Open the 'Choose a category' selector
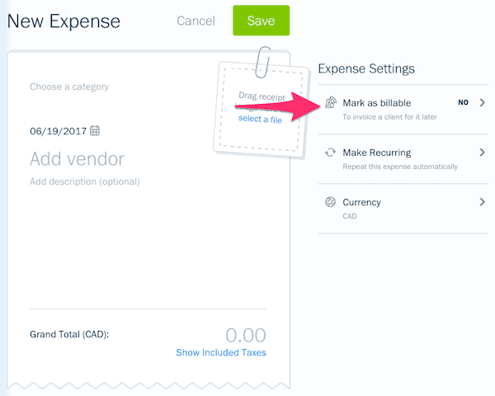 coord(69,87)
